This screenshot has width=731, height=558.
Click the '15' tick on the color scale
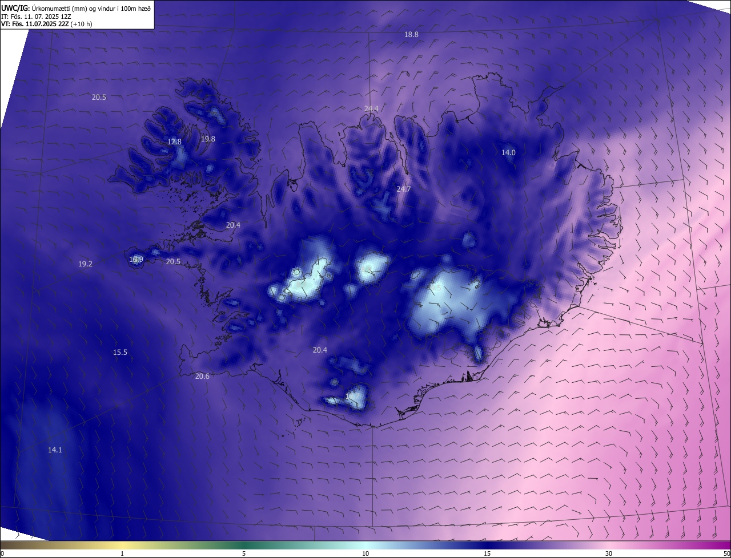click(487, 554)
